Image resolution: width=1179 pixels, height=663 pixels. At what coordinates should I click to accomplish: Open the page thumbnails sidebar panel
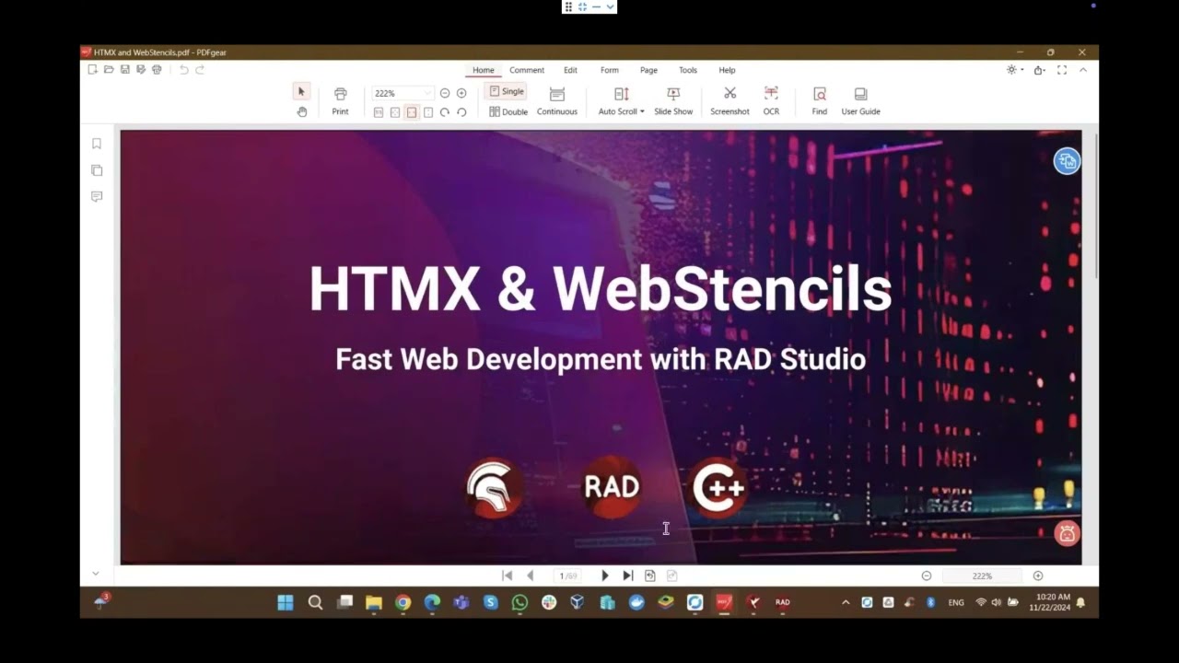point(97,170)
